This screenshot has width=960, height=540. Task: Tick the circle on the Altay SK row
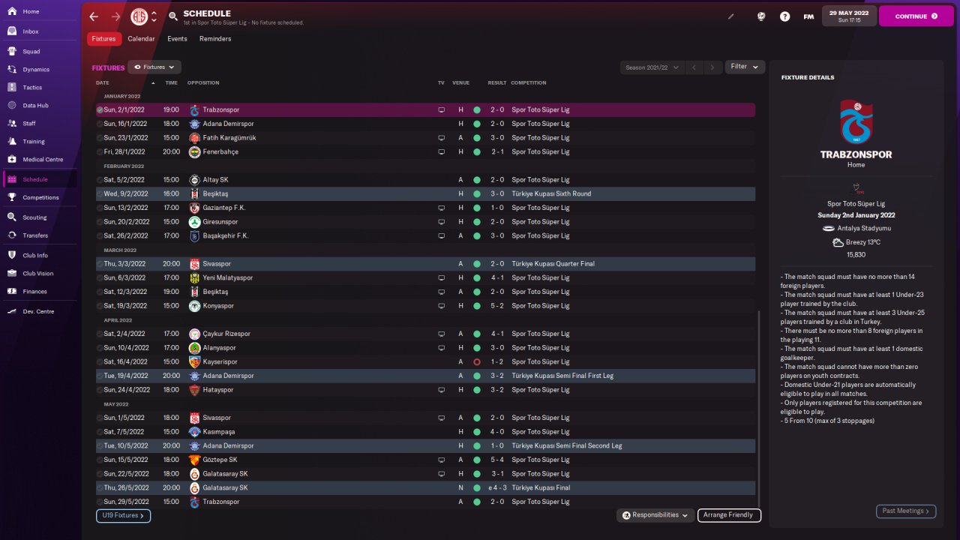point(100,180)
